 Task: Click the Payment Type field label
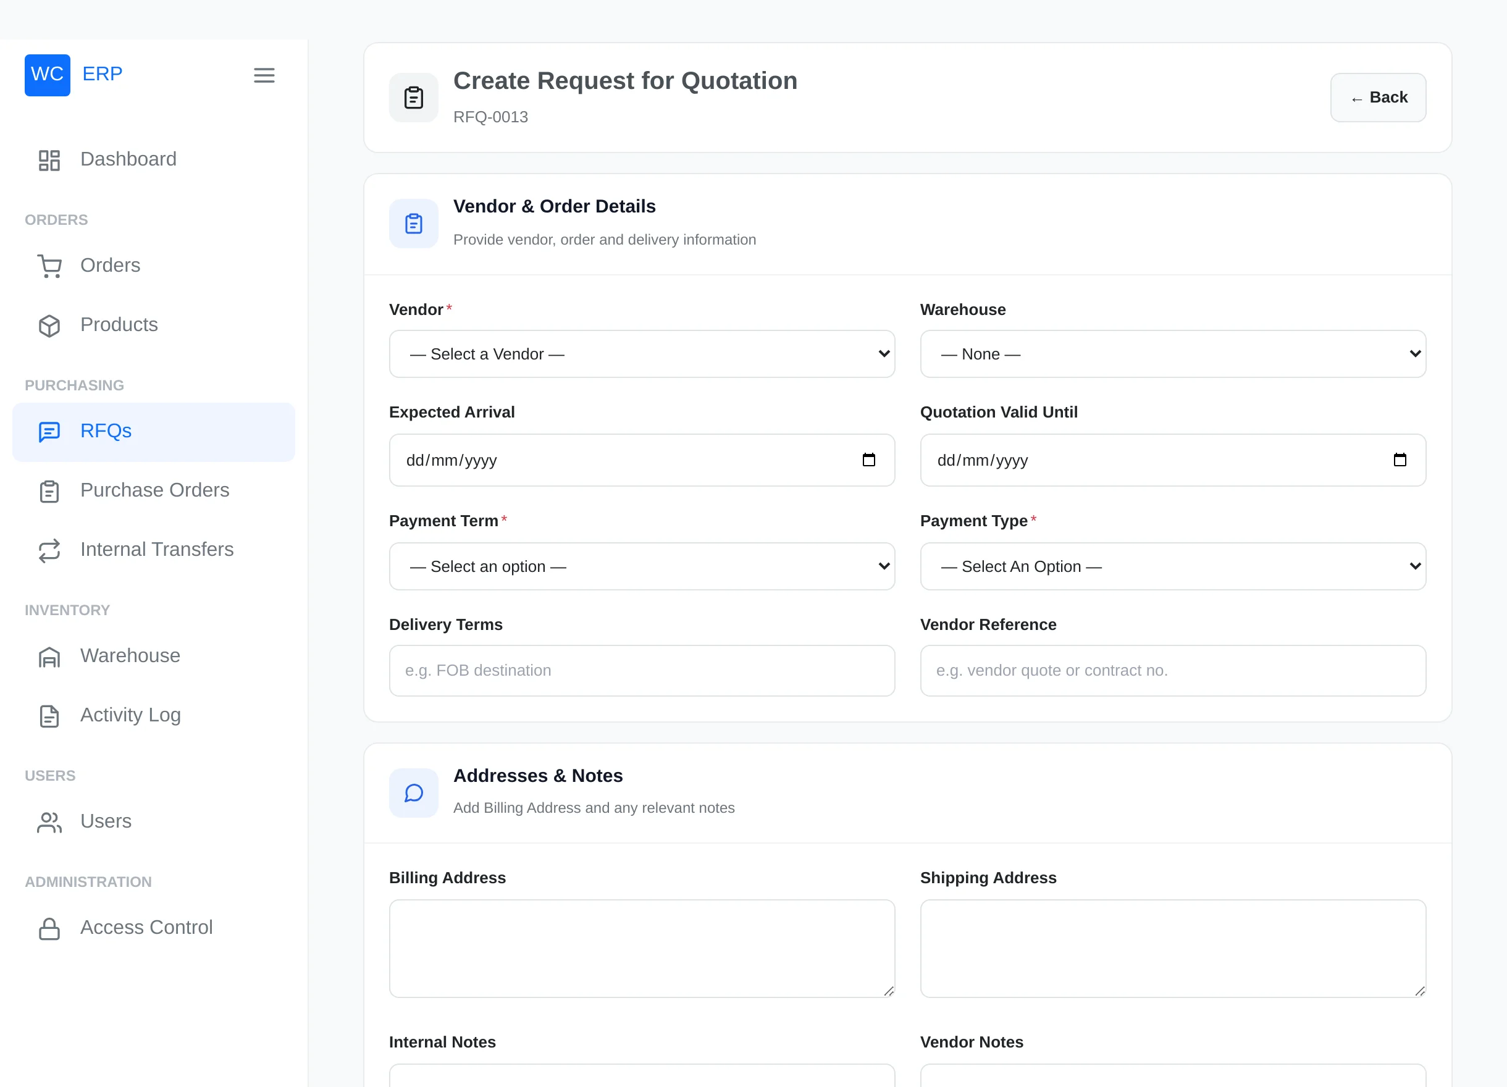(973, 521)
